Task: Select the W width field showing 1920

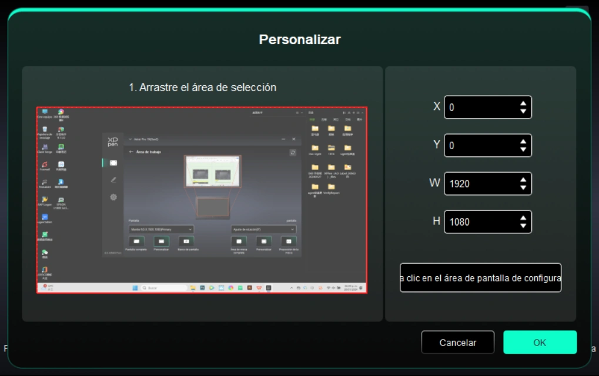Action: [479, 184]
